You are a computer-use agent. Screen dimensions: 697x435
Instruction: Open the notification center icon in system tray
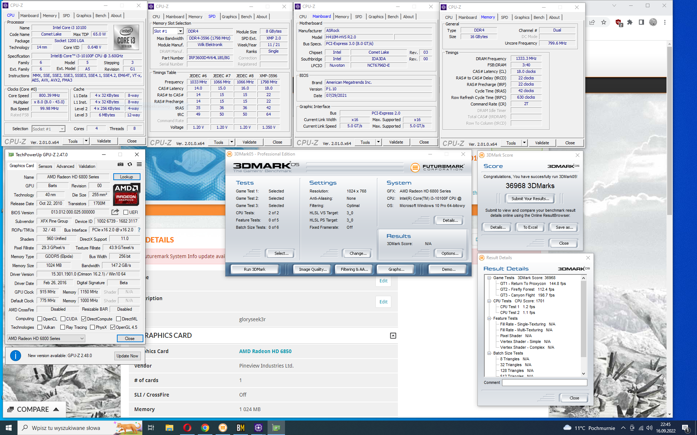pos(685,428)
